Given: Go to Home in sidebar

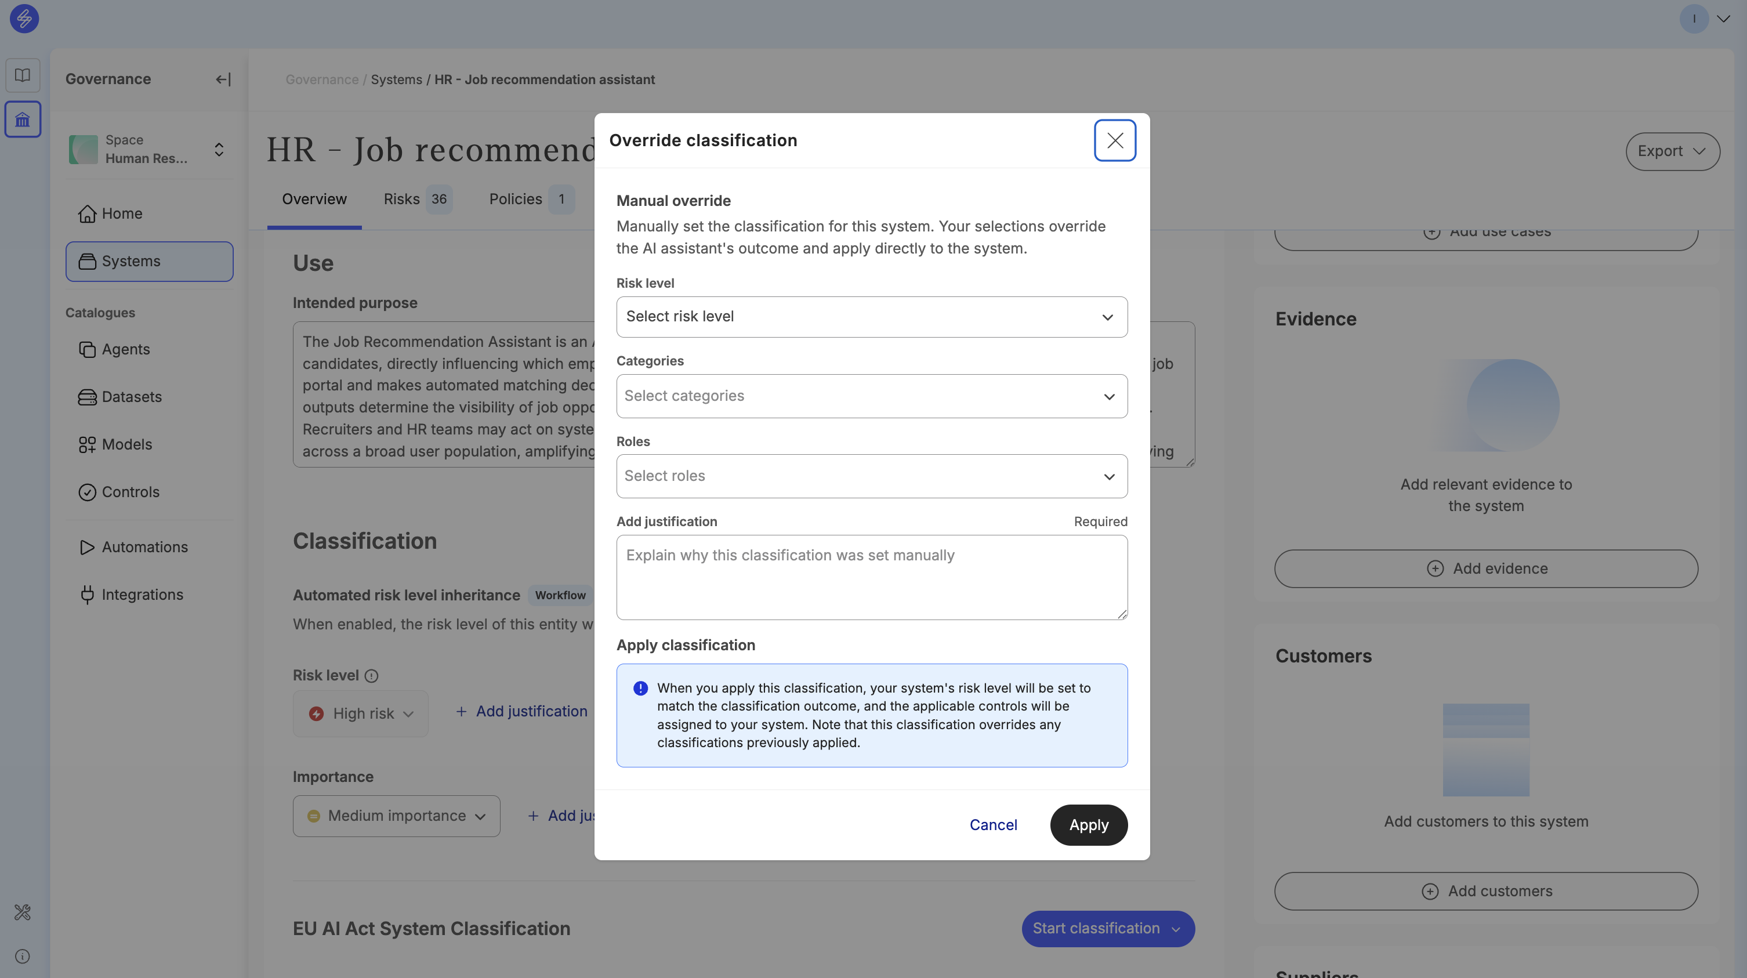Looking at the screenshot, I should tap(149, 213).
